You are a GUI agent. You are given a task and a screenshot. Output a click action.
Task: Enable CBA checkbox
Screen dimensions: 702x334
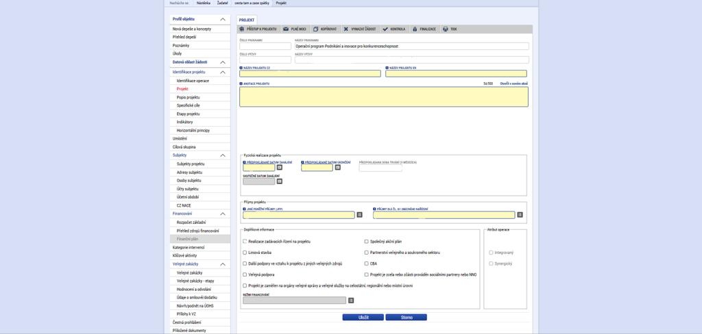click(x=366, y=264)
